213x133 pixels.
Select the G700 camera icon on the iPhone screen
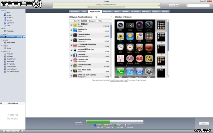click(130, 25)
